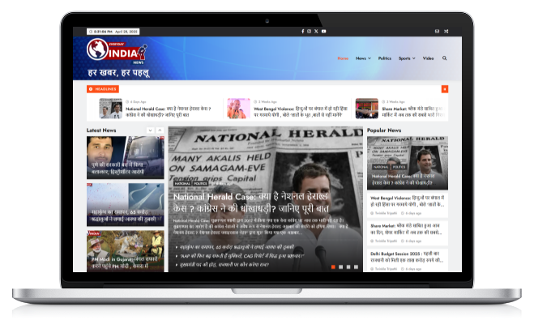Image resolution: width=534 pixels, height=320 pixels.
Task: Open the YouTube social icon
Action: click(323, 32)
